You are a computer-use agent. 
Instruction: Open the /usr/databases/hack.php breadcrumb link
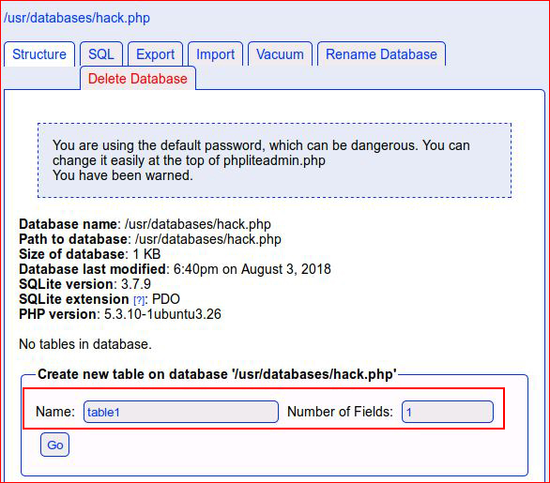pos(77,18)
